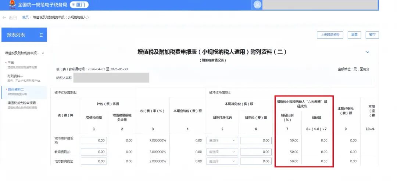Click 50.00 减征比例 in 地方教育附加 row
Image resolution: width=397 pixels, height=181 pixels.
click(x=294, y=161)
